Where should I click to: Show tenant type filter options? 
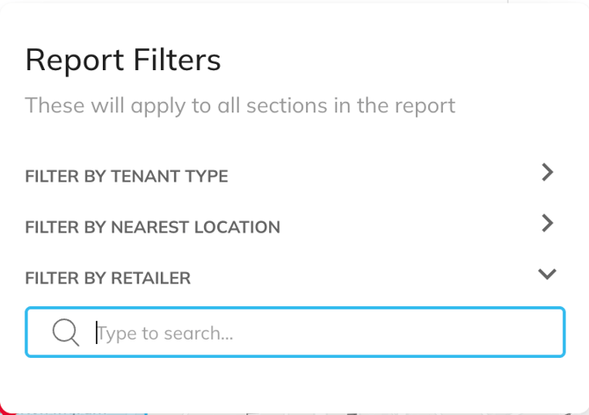click(x=547, y=173)
